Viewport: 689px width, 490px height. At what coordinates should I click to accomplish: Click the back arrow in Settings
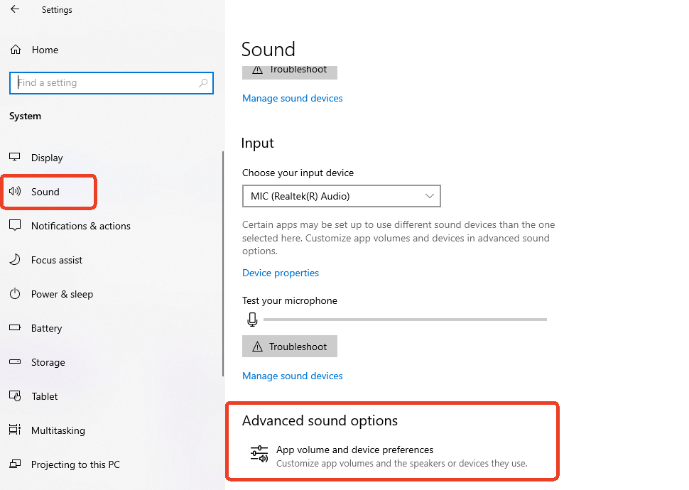click(x=14, y=9)
